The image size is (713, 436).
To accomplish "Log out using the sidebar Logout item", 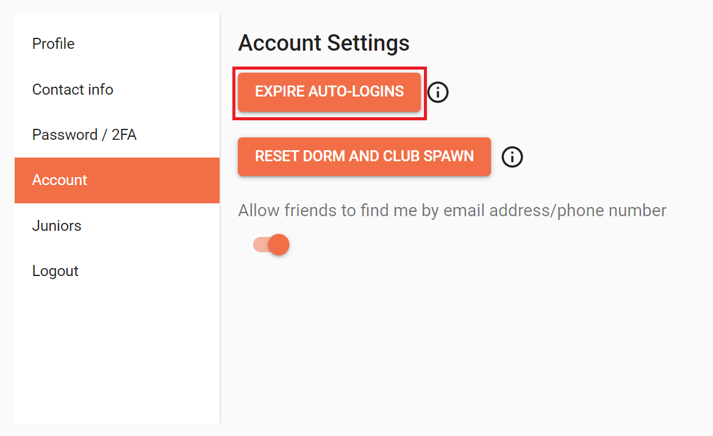I will pyautogui.click(x=56, y=271).
